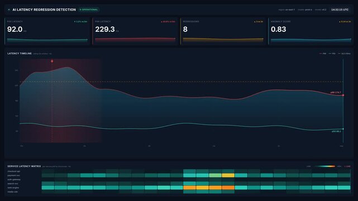Click the heatmap color gradient legend bar
This screenshot has height=201, width=358.
point(324,166)
